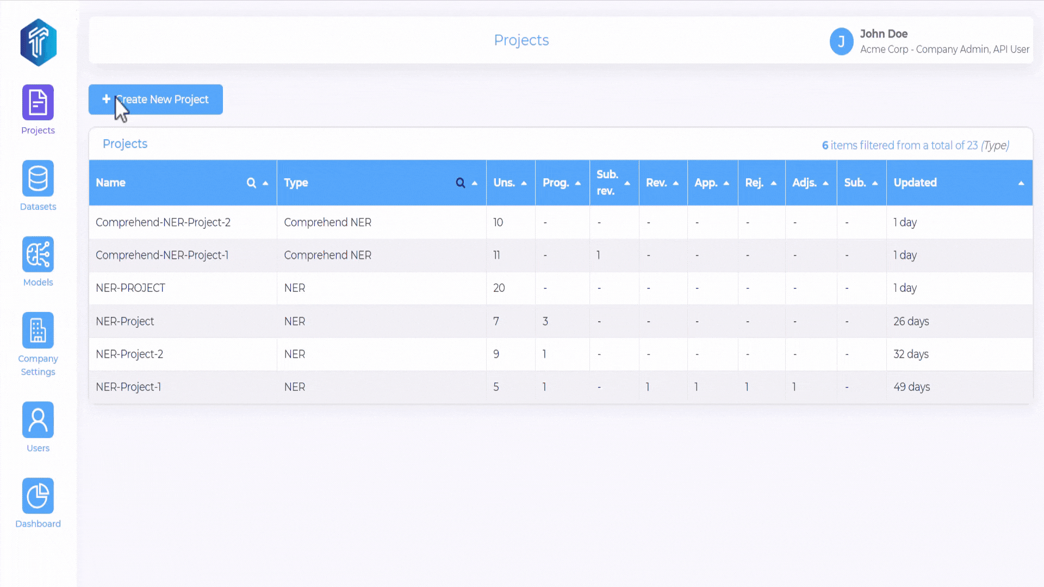This screenshot has height=587, width=1044.
Task: Click the Updated column header text
Action: click(x=915, y=183)
